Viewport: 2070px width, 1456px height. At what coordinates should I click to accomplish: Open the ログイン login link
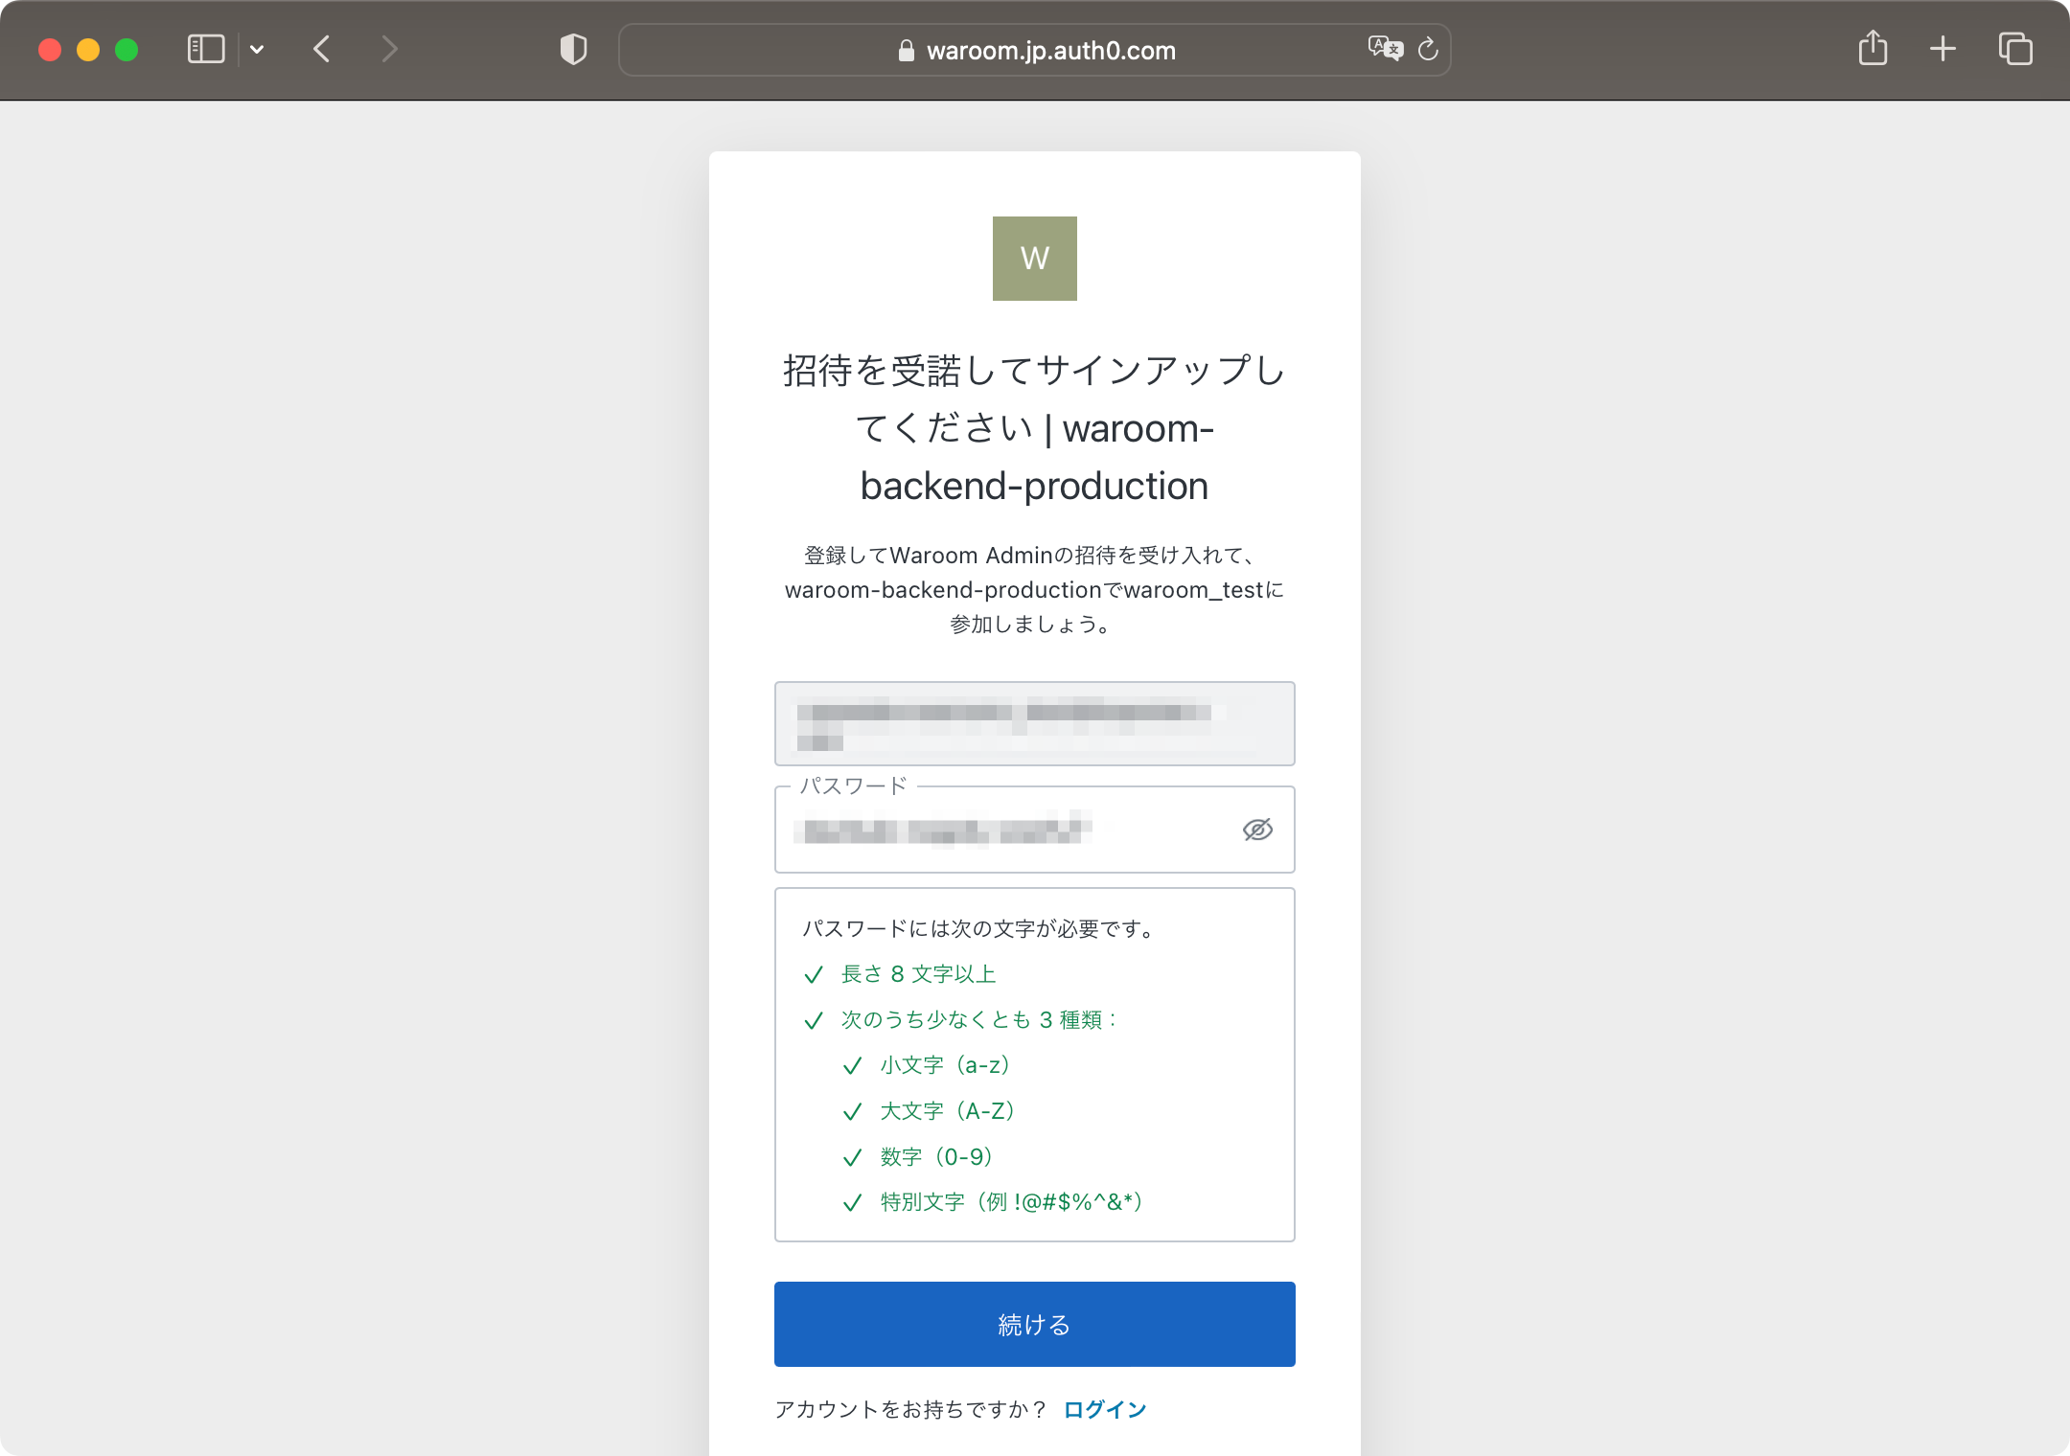(x=1105, y=1409)
